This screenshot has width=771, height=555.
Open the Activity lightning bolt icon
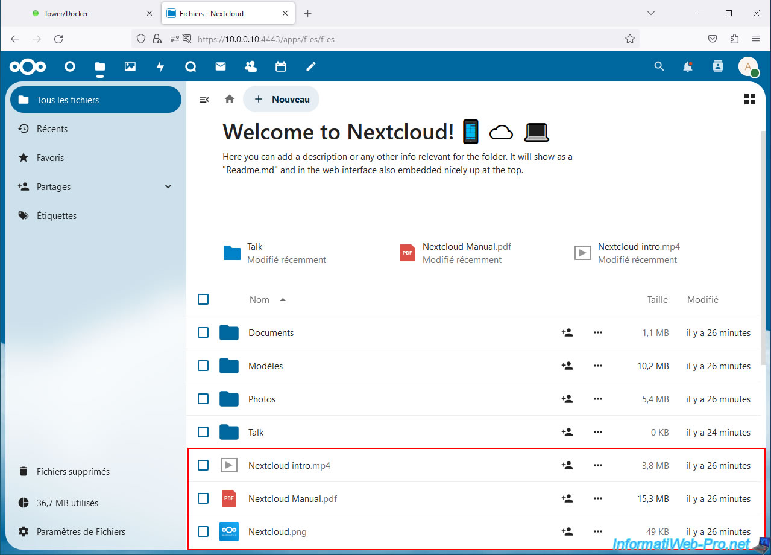click(x=160, y=66)
